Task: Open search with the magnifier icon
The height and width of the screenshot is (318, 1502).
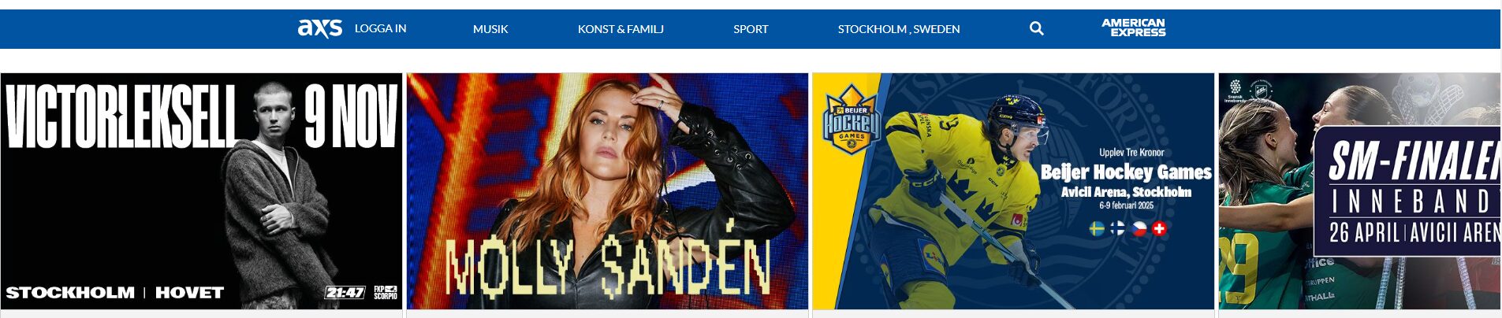Action: click(1037, 28)
